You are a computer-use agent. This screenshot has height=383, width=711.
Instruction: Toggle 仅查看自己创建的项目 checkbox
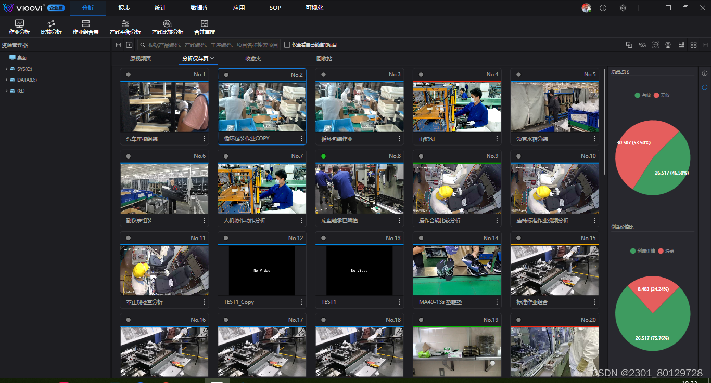click(287, 45)
